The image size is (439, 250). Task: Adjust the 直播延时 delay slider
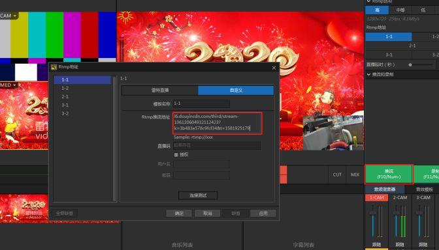tap(410, 64)
